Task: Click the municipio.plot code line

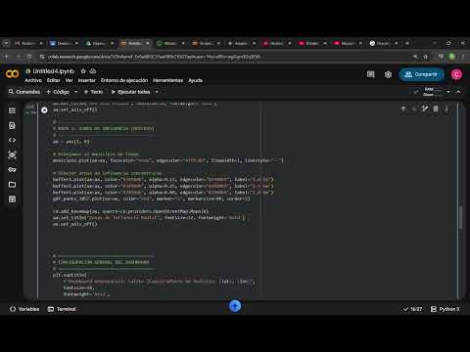Action: click(x=168, y=160)
